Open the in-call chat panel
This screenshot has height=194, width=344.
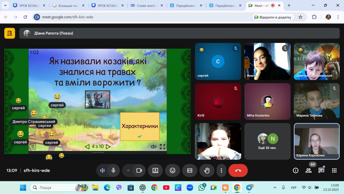pos(321,171)
